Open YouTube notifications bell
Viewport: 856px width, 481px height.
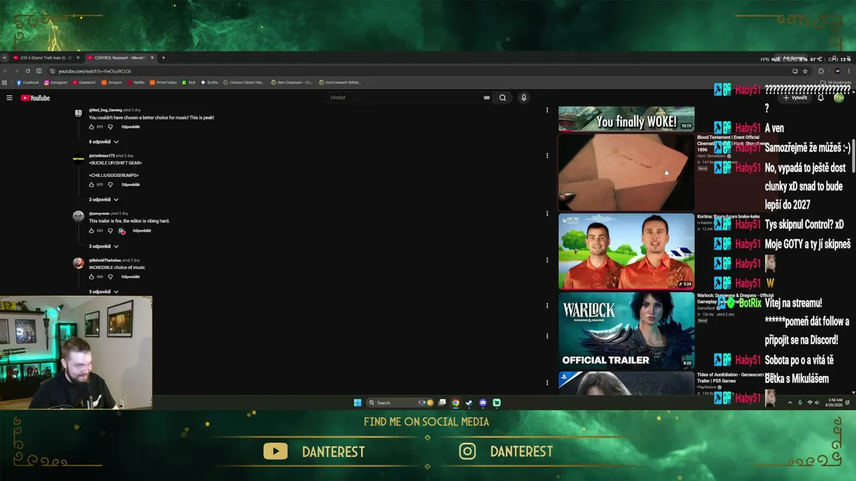pyautogui.click(x=821, y=98)
